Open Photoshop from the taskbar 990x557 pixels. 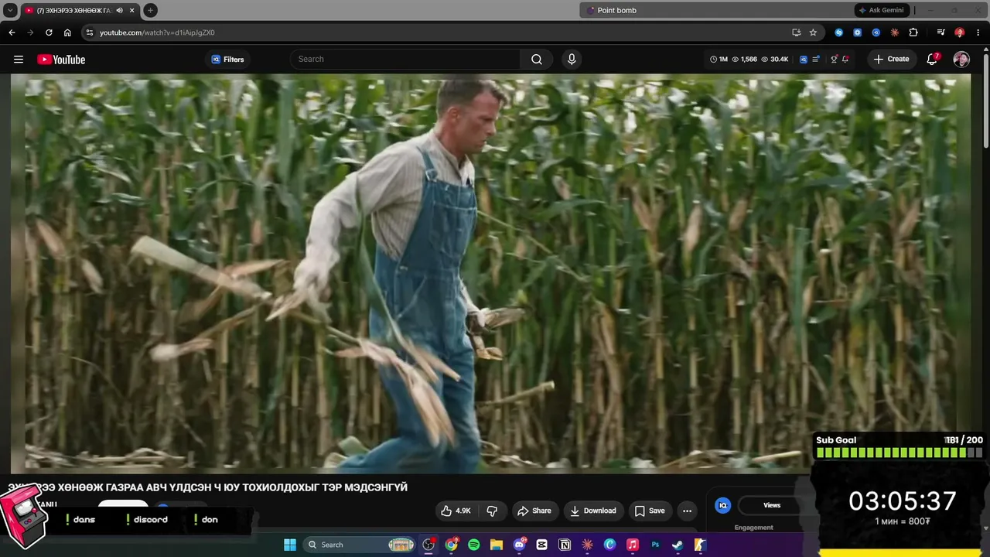(x=655, y=545)
